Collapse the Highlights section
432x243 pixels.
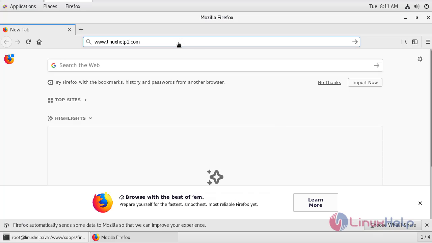(x=90, y=118)
